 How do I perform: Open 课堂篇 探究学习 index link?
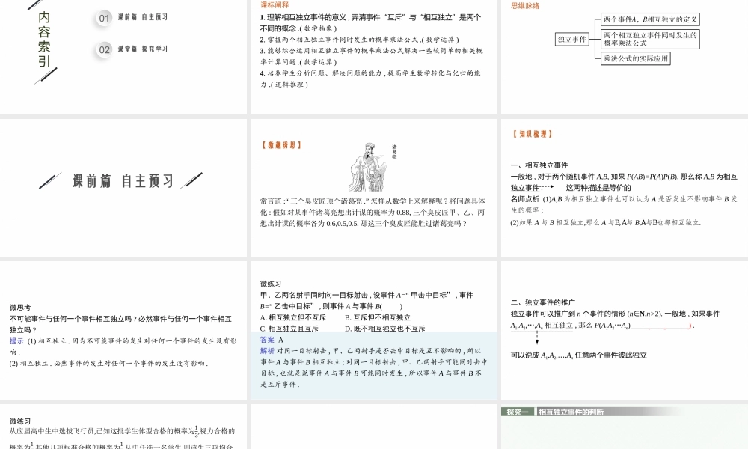(x=142, y=49)
